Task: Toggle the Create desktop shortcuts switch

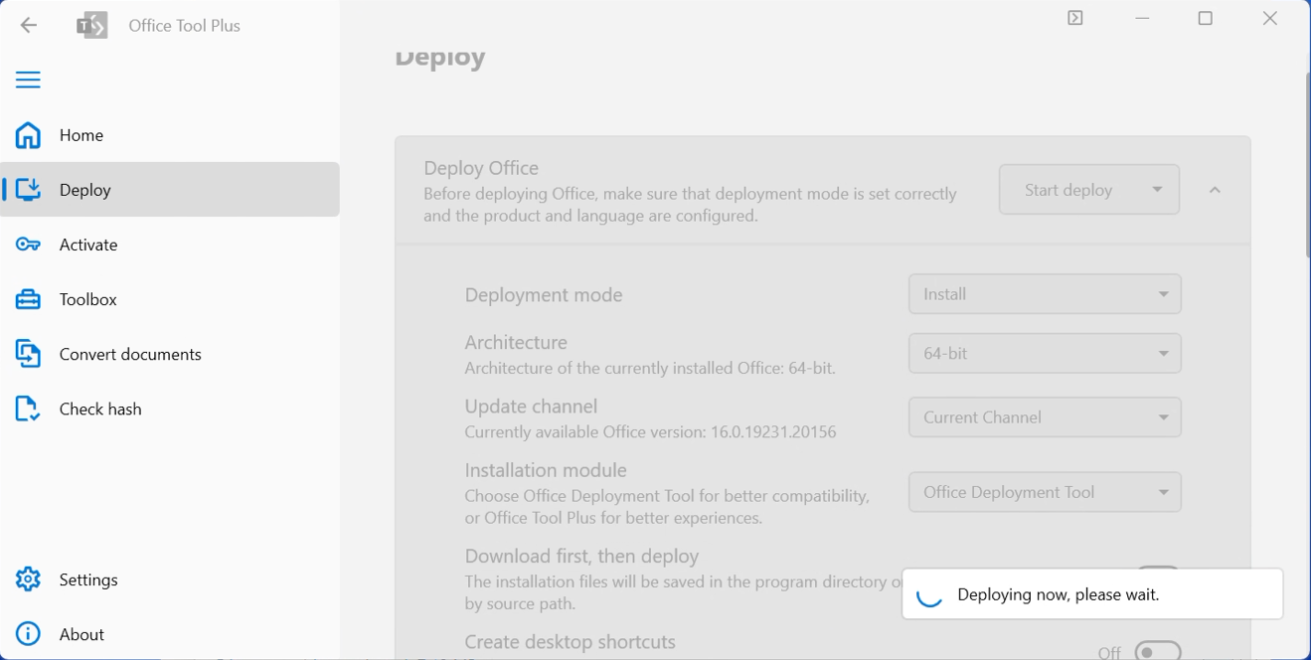Action: click(x=1157, y=652)
